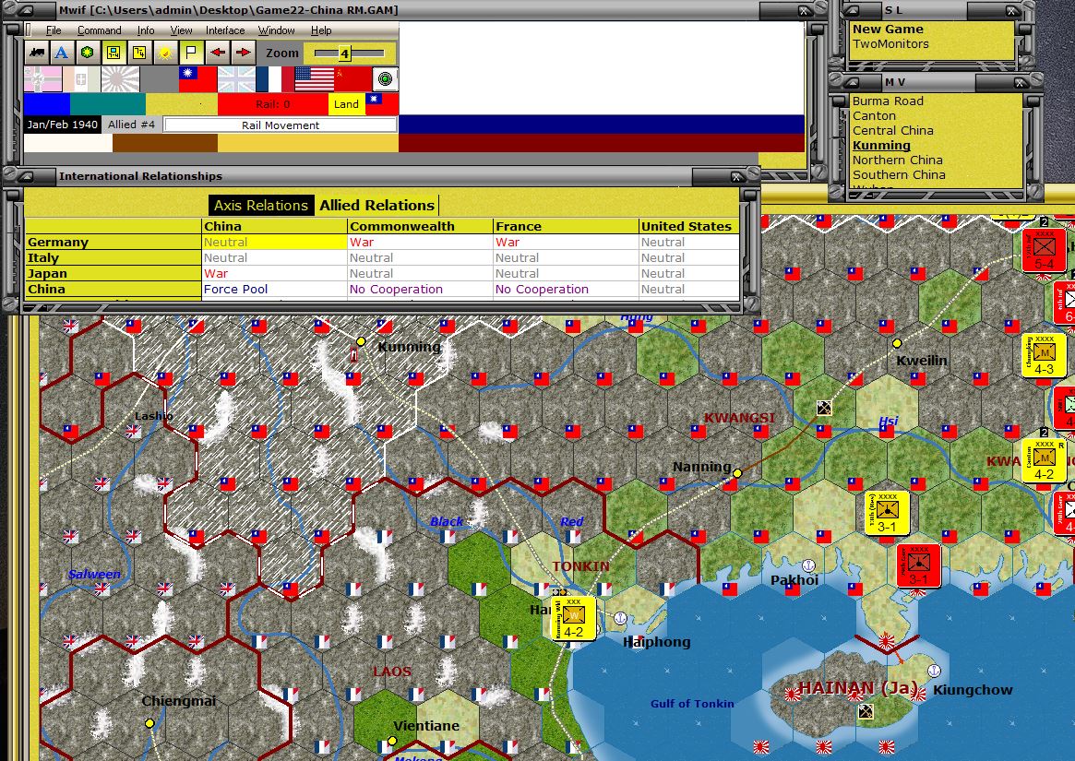Click the Rail: 0 indicator
This screenshot has height=761, width=1075.
[273, 104]
